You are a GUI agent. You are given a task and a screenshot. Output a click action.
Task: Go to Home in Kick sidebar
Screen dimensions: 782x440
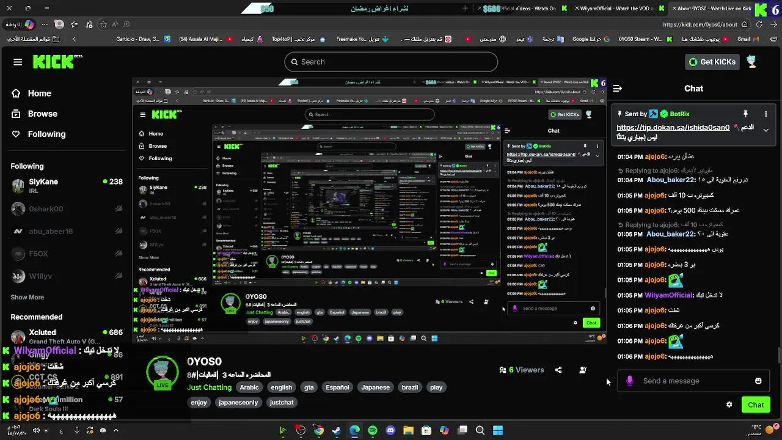31,94
